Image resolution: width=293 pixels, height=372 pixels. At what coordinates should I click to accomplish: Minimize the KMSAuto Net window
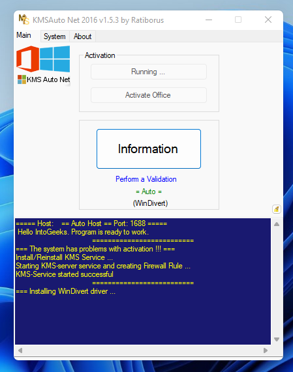209,20
